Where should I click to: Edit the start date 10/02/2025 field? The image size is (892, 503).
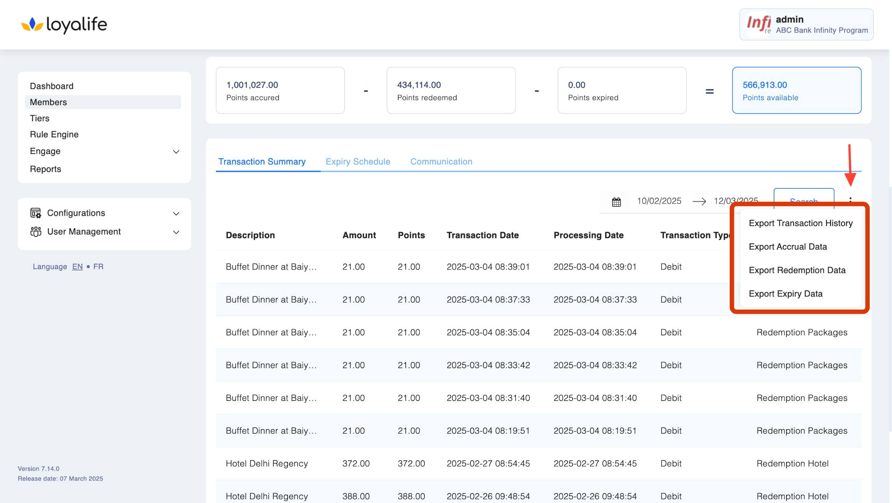659,201
